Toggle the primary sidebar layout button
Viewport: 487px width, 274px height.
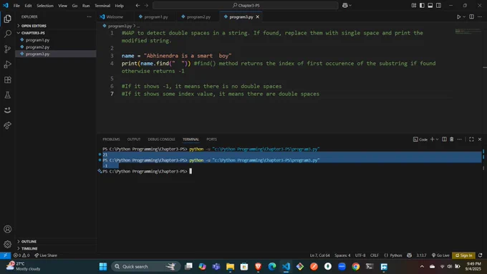tap(422, 5)
